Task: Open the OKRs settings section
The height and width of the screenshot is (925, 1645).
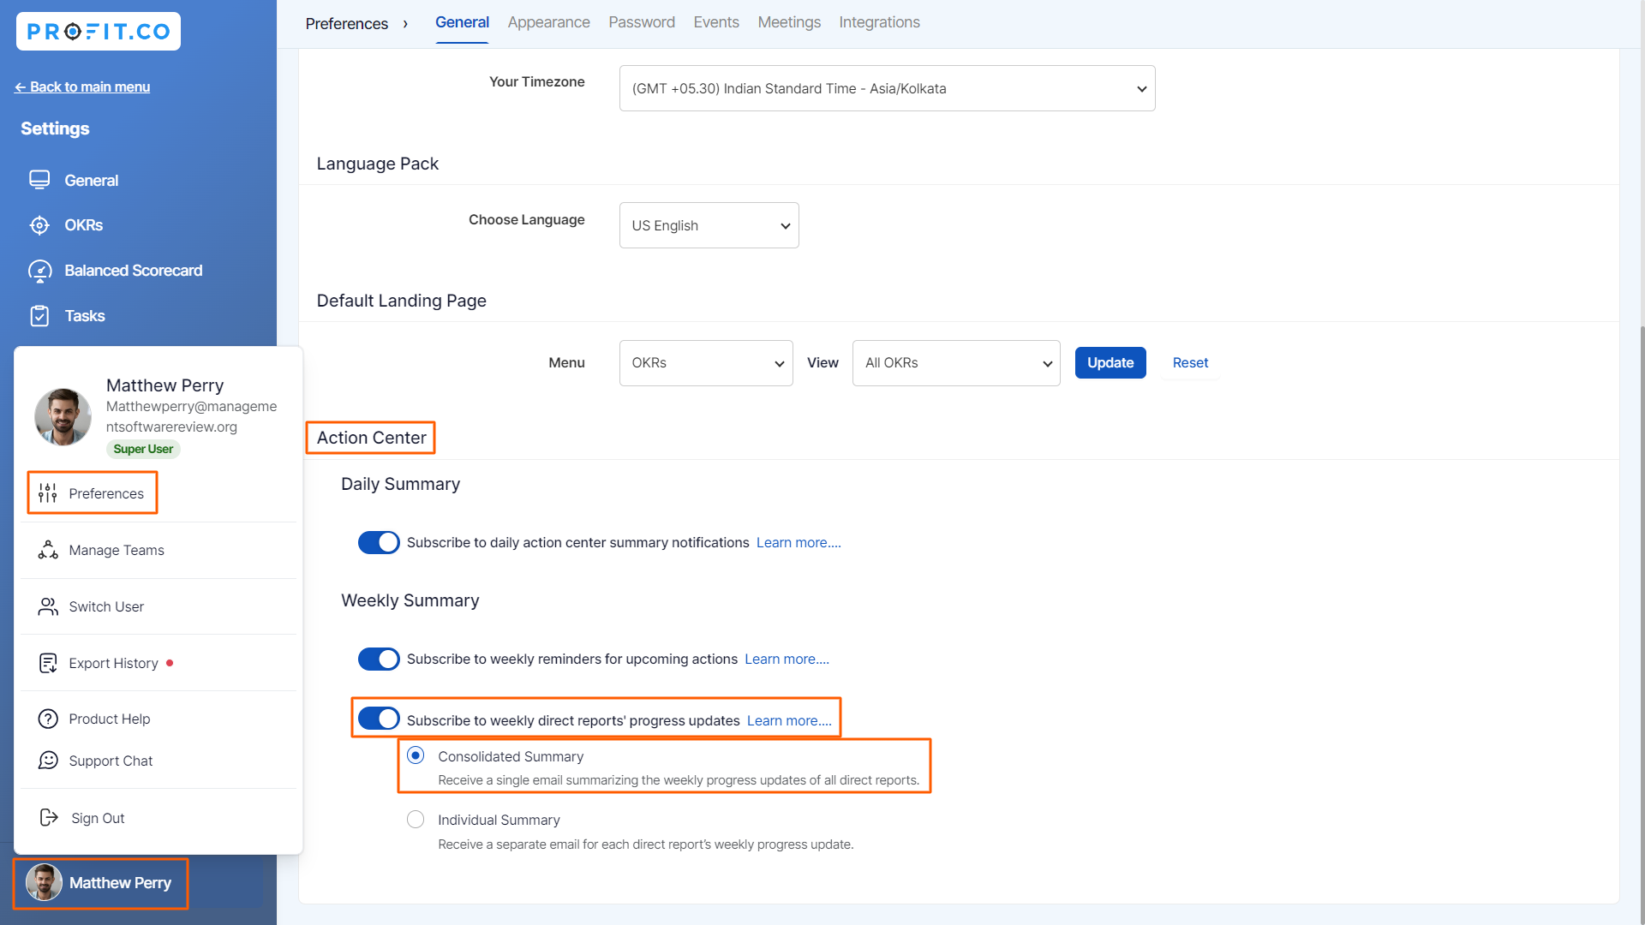Action: coord(86,225)
